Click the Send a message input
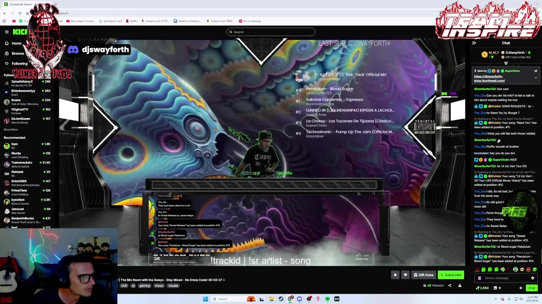 506,278
